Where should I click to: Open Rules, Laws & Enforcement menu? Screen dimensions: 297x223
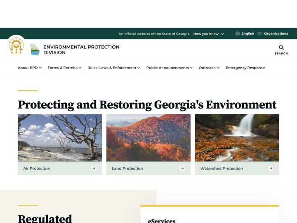(114, 68)
